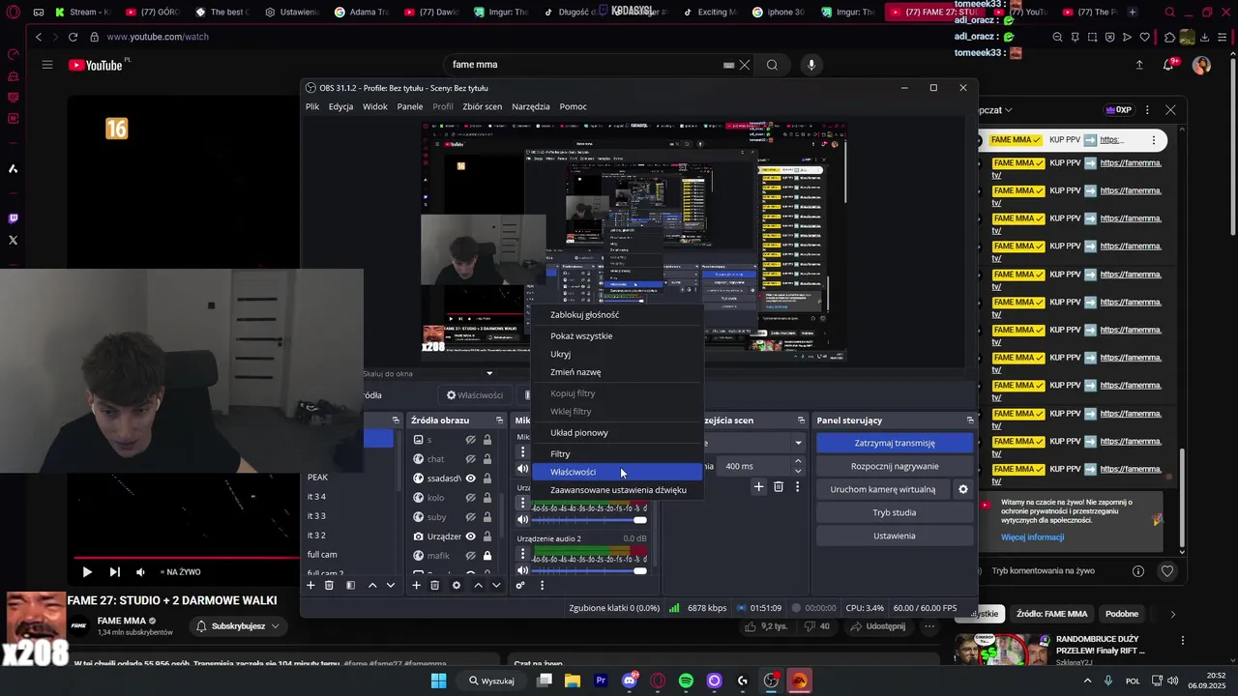Open OBS Ustawienia button
This screenshot has height=696, width=1238.
[x=895, y=536]
